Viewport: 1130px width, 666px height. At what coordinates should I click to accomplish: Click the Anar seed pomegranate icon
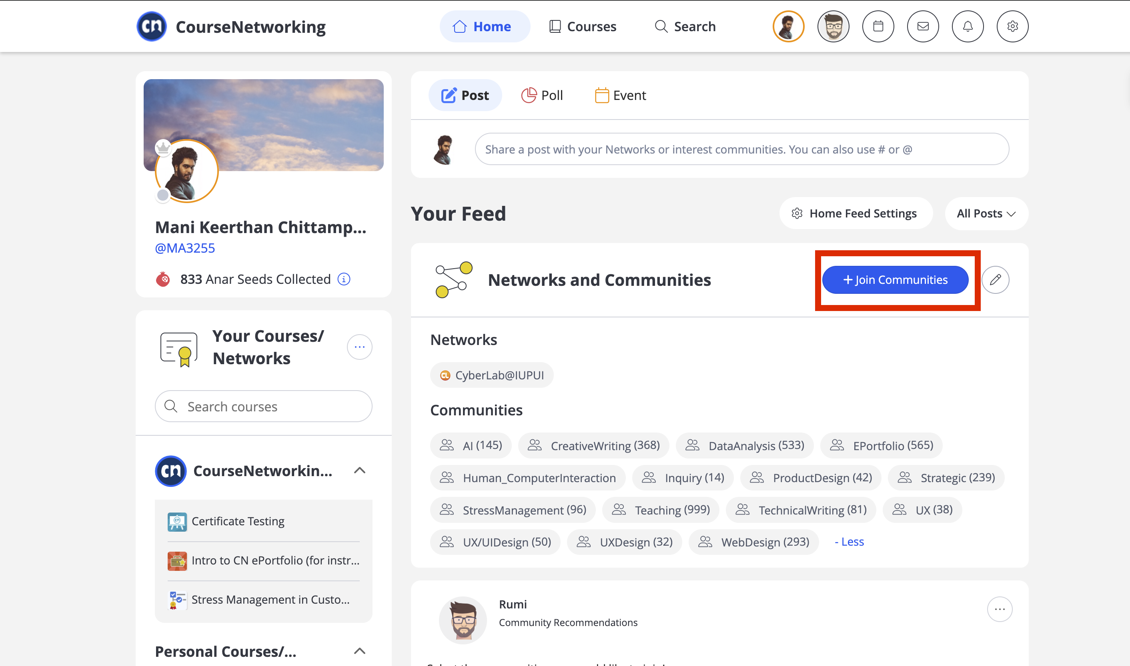(162, 279)
